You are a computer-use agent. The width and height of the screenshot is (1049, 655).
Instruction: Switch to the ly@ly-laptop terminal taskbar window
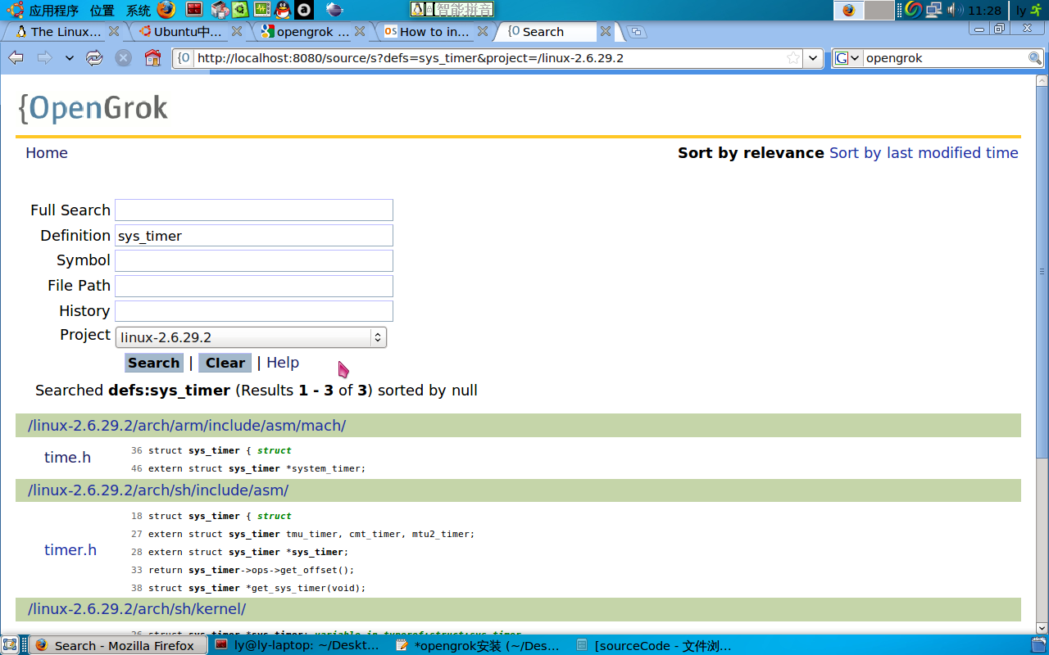point(299,645)
